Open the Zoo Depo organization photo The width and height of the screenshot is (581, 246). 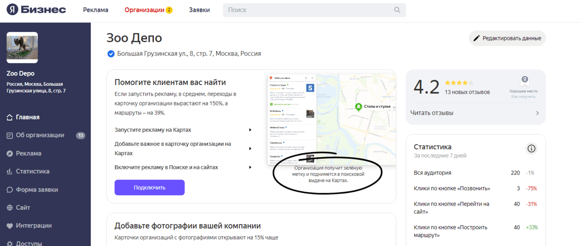point(22,48)
